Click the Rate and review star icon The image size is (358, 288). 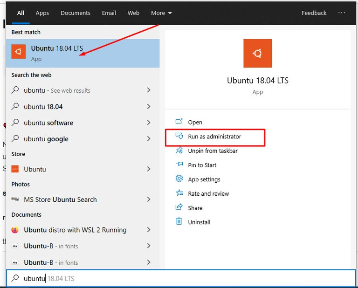179,193
